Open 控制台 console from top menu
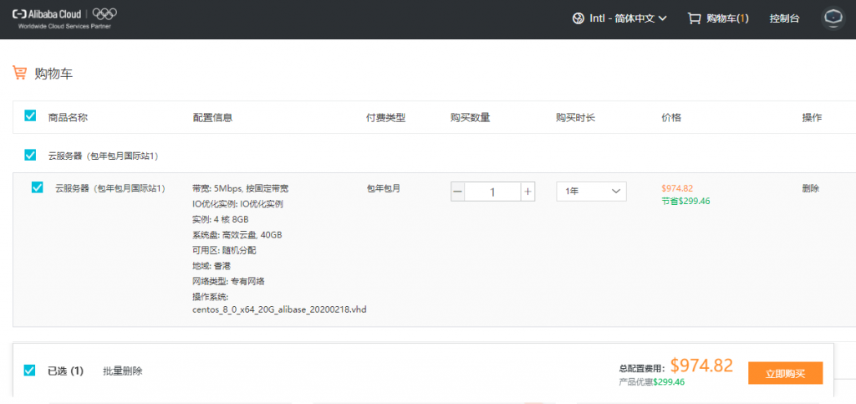Image resolution: width=856 pixels, height=404 pixels. point(784,18)
